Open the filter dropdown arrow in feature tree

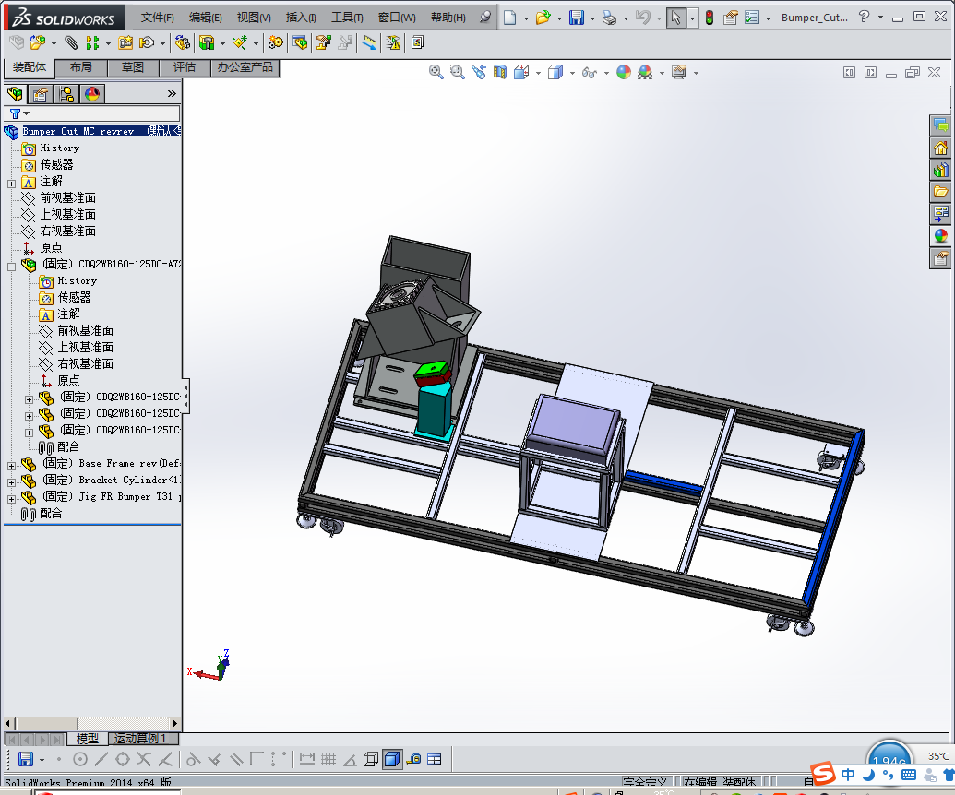pyautogui.click(x=26, y=113)
